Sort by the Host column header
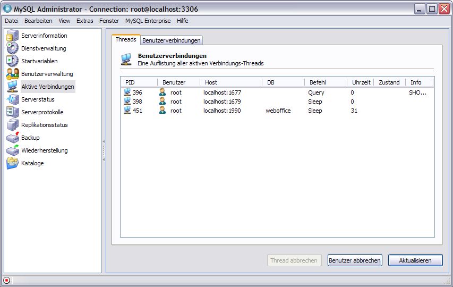This screenshot has width=453, height=287. pyautogui.click(x=231, y=82)
